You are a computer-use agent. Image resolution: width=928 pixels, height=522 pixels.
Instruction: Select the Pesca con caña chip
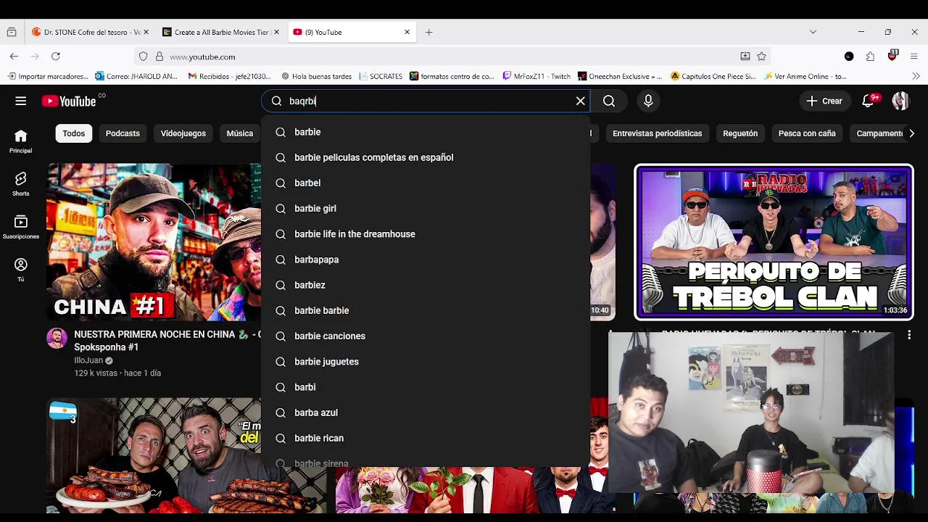pos(807,133)
